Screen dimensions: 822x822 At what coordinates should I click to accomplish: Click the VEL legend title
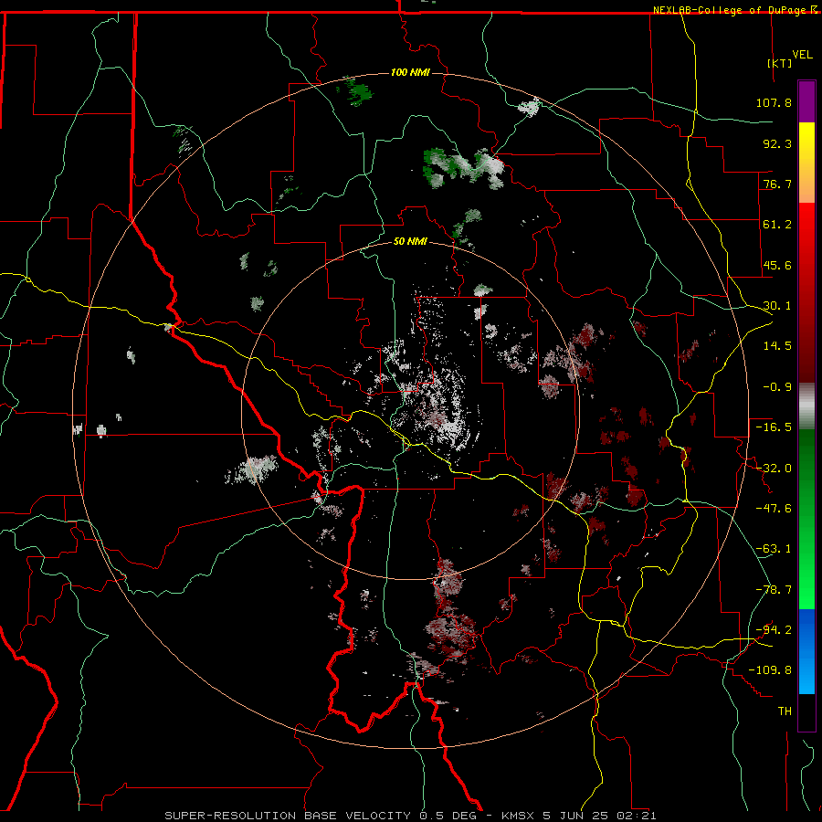pos(802,55)
